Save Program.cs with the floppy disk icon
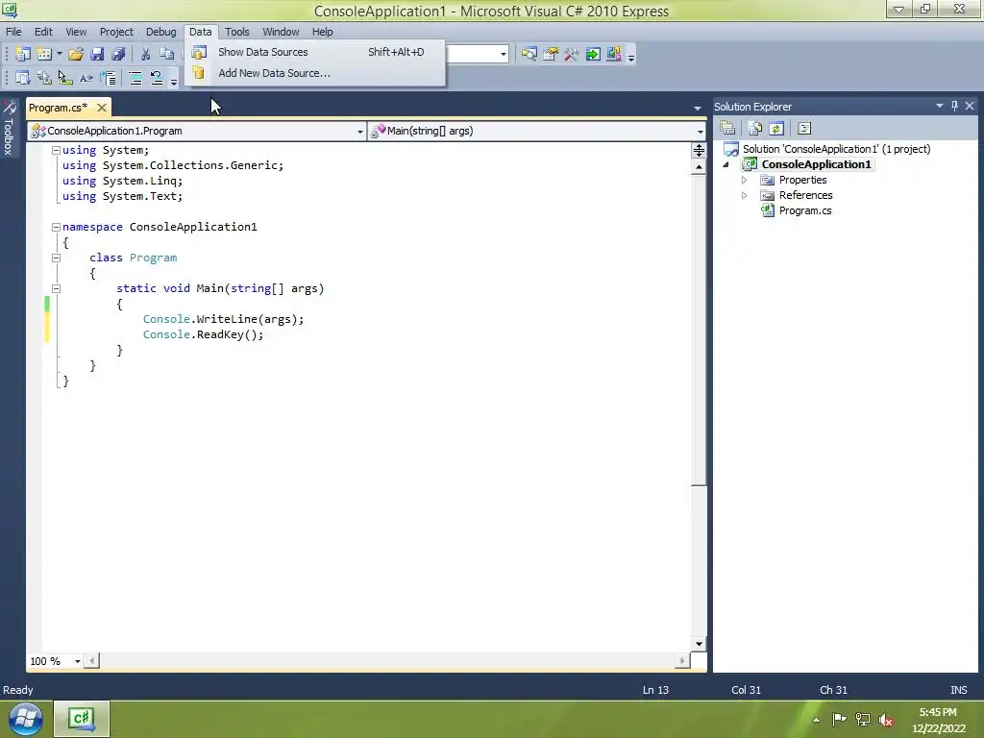Image resolution: width=984 pixels, height=738 pixels. tap(97, 55)
